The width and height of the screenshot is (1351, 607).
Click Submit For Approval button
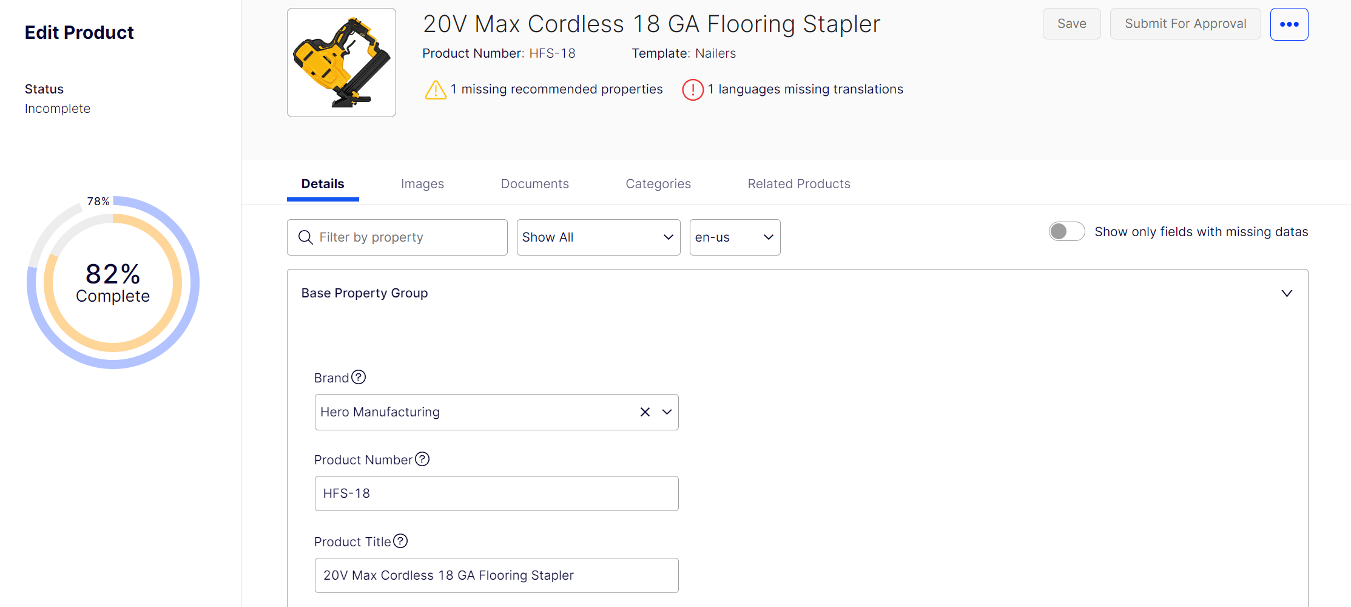[1185, 24]
